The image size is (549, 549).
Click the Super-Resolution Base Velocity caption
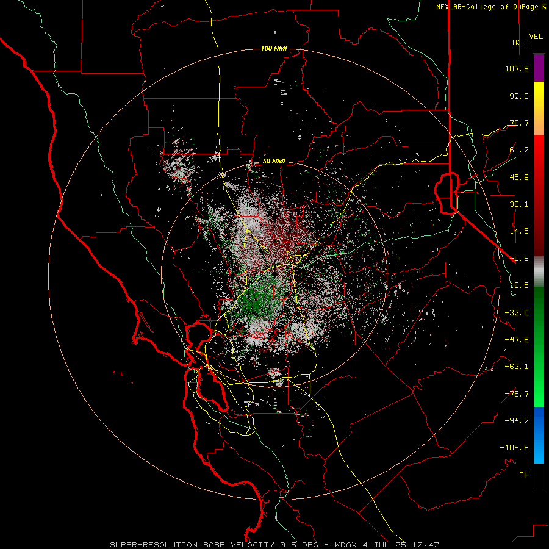tap(274, 545)
